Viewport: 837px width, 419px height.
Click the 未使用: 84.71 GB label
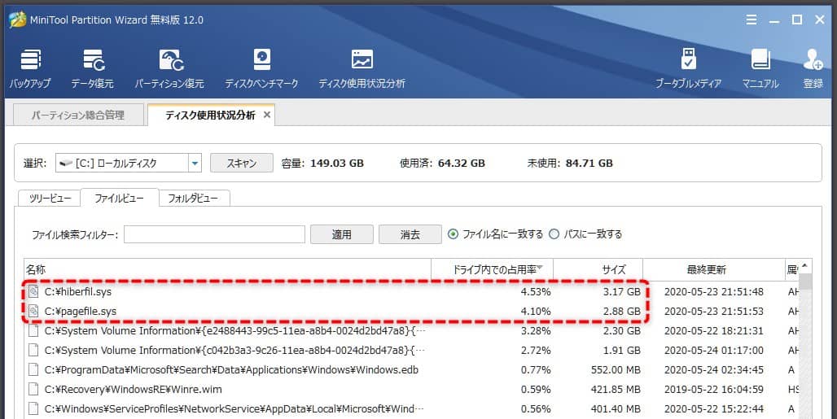click(570, 163)
